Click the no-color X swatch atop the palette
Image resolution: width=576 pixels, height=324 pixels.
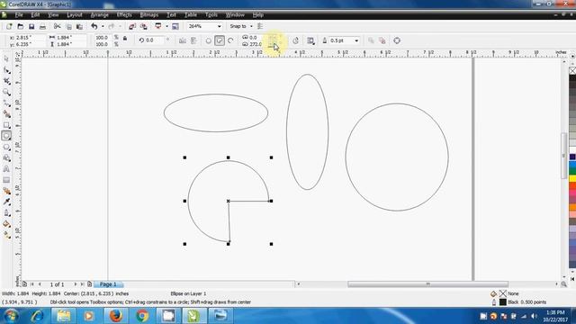pos(572,70)
